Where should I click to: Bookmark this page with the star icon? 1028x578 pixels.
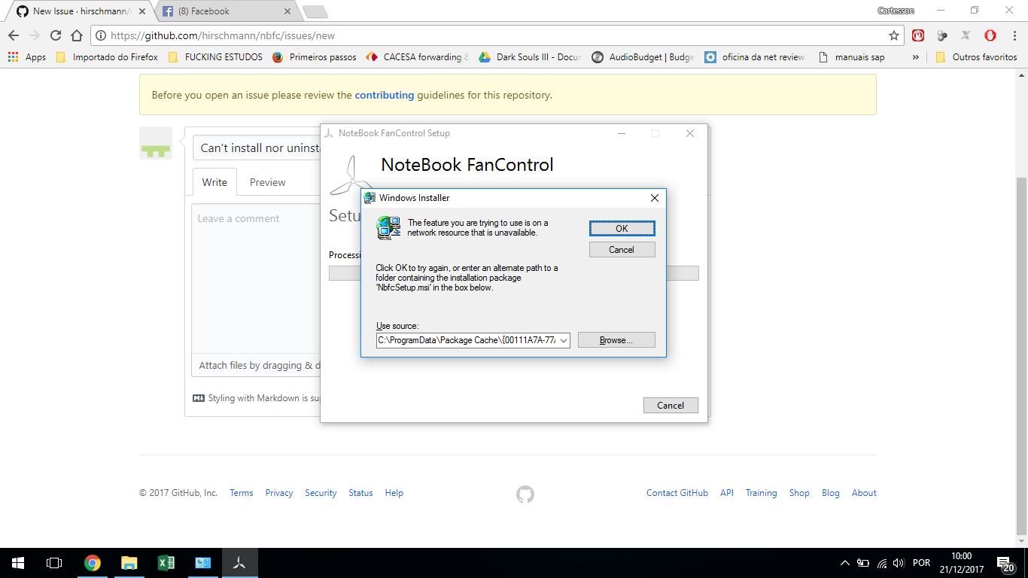pyautogui.click(x=893, y=35)
